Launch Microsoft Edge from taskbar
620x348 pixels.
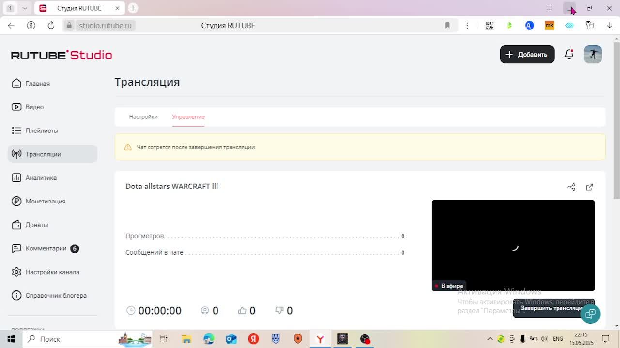pyautogui.click(x=209, y=339)
